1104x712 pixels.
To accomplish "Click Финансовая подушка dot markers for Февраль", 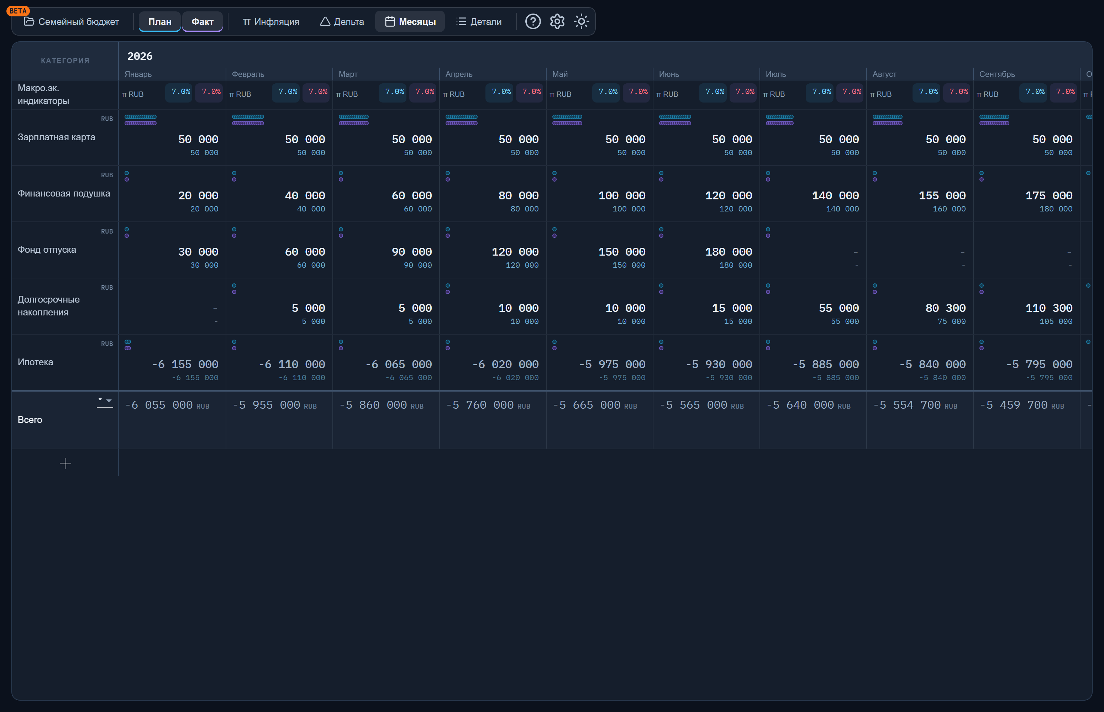I will tap(234, 176).
